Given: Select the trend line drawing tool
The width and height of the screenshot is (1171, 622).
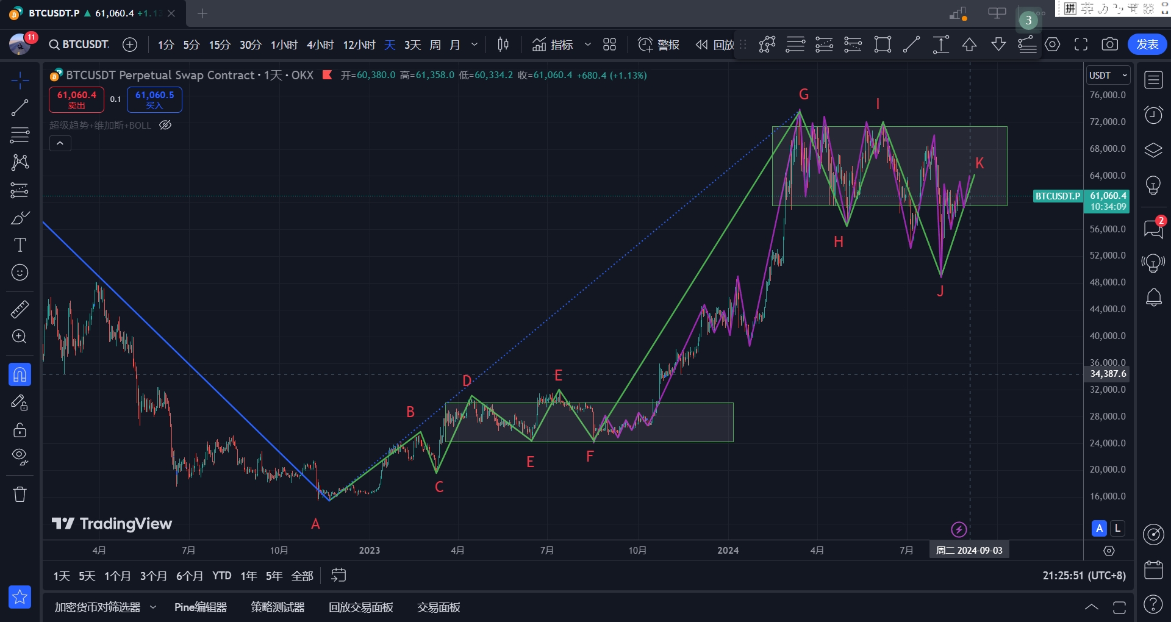Looking at the screenshot, I should (20, 108).
